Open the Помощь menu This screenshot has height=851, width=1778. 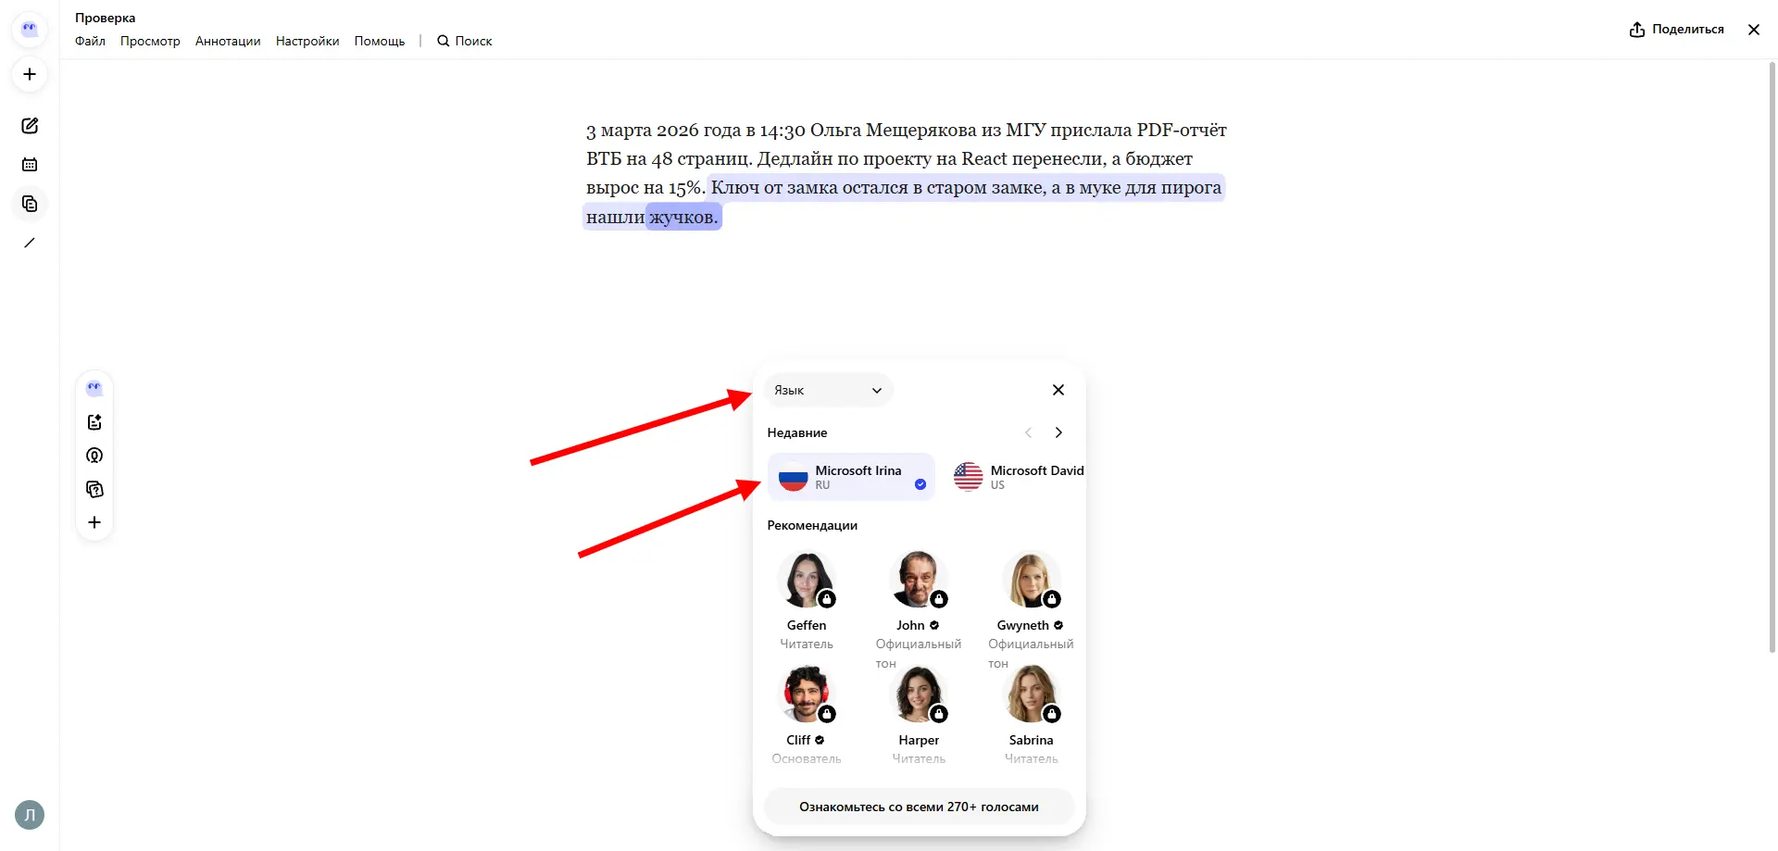tap(380, 41)
